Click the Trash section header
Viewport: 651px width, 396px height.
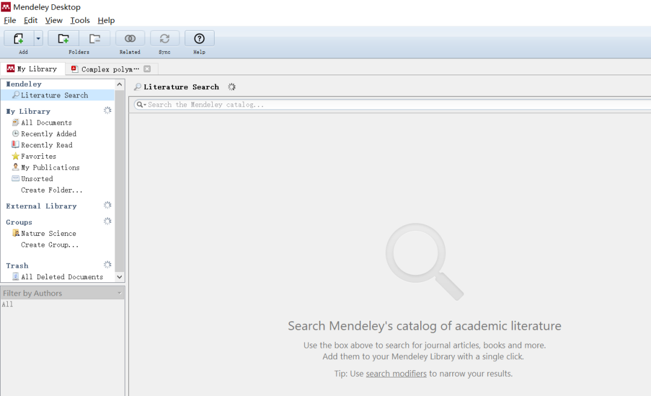(17, 266)
